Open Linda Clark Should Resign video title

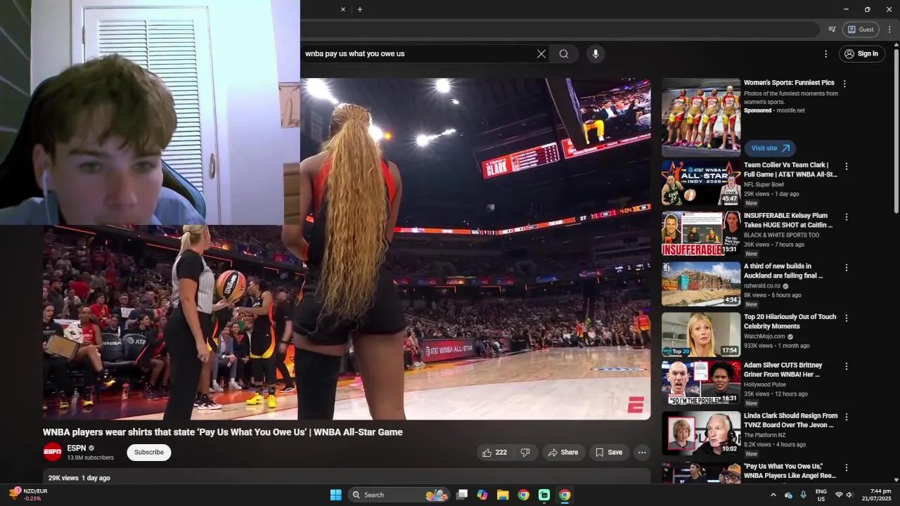pyautogui.click(x=791, y=421)
